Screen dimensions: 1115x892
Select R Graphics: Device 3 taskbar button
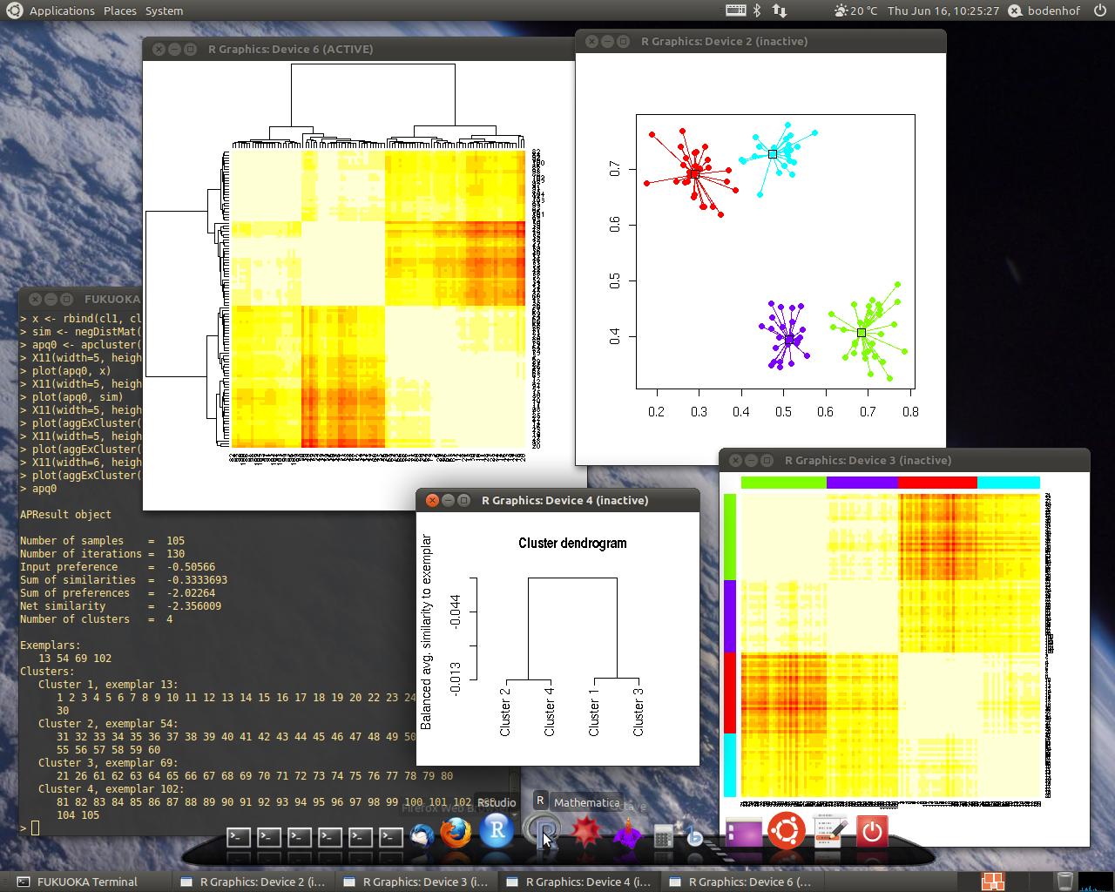(416, 882)
